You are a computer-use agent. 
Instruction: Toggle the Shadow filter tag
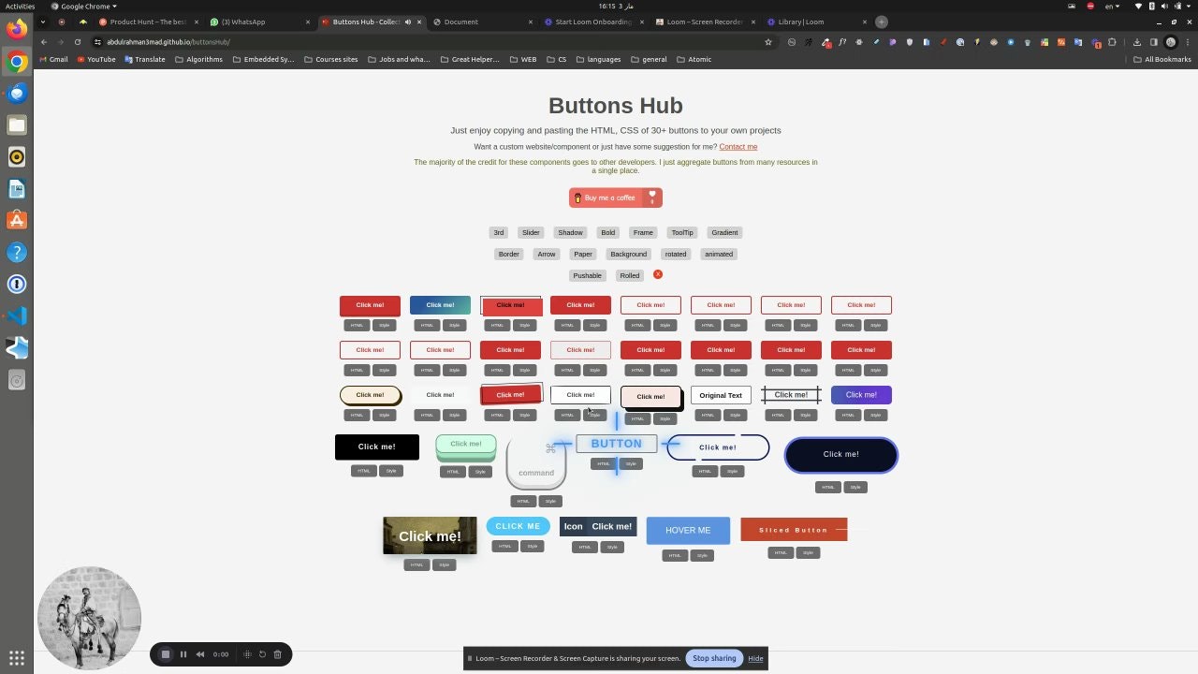coord(570,232)
